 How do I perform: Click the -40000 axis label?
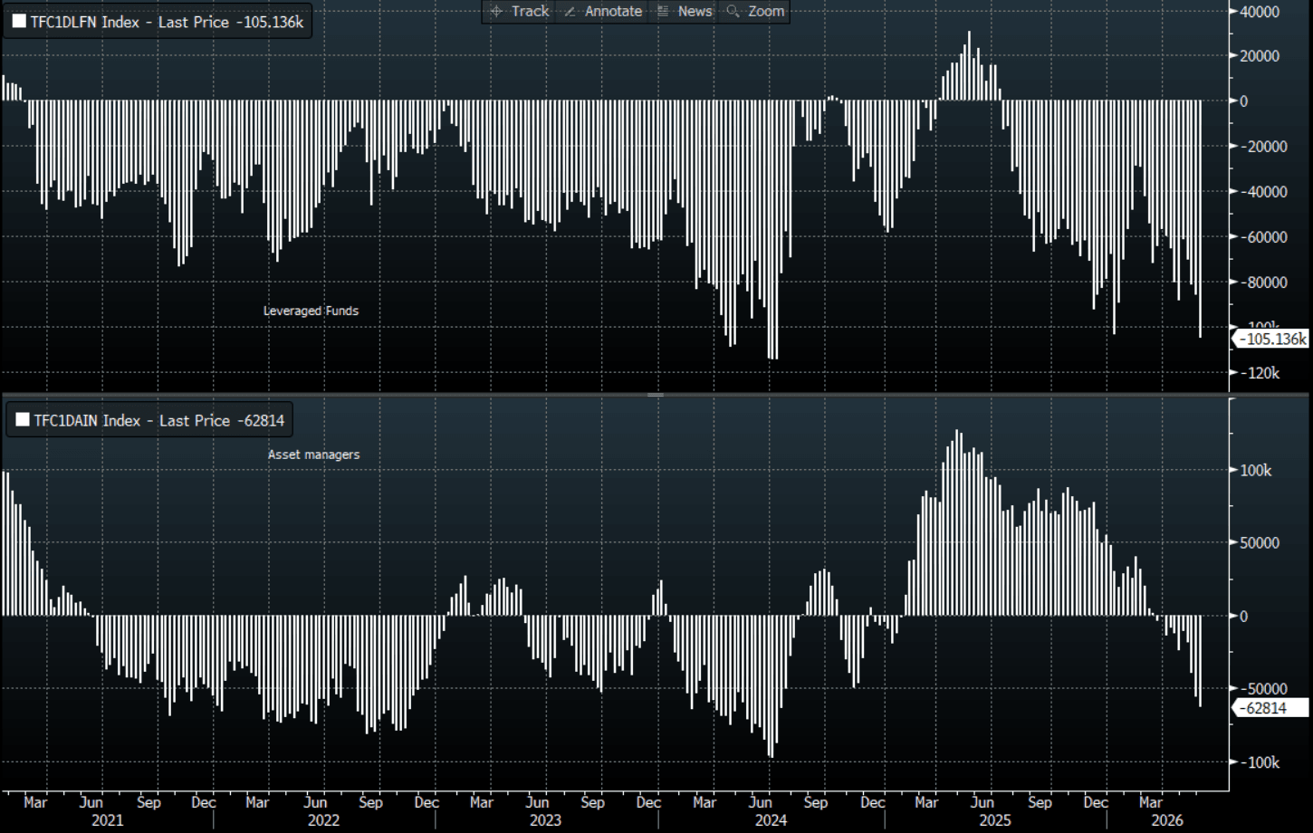click(1263, 192)
